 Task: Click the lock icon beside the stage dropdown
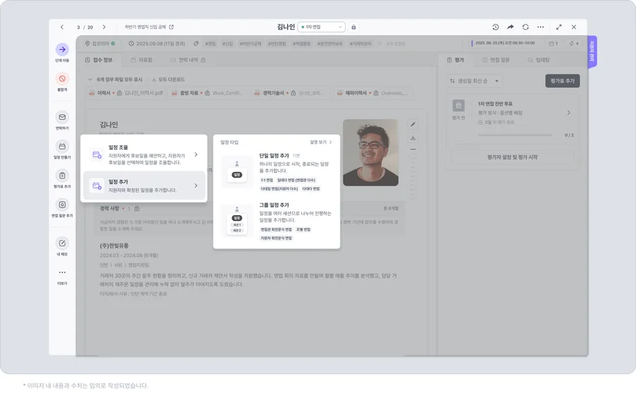[353, 27]
